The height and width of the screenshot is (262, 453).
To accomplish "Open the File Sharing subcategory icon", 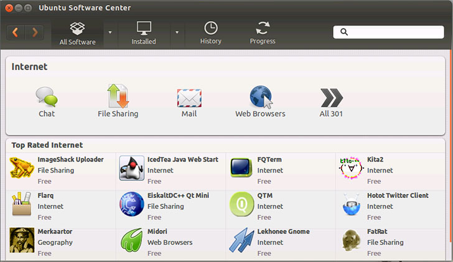I will 118,96.
